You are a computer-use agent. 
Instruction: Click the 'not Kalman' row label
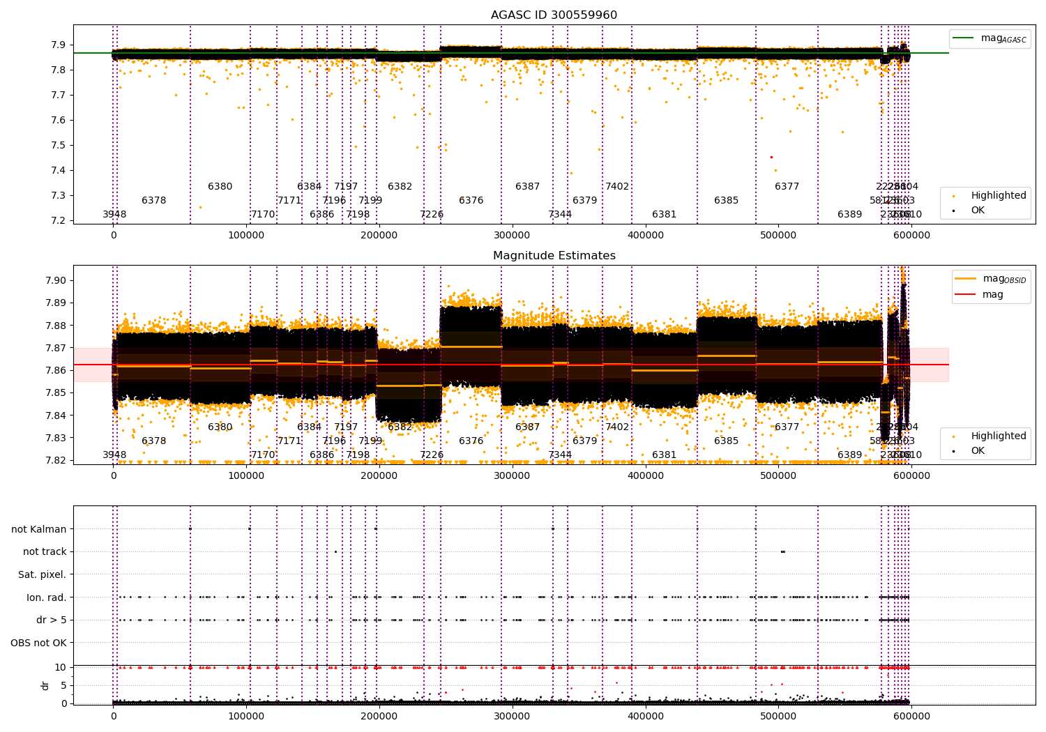coord(39,529)
